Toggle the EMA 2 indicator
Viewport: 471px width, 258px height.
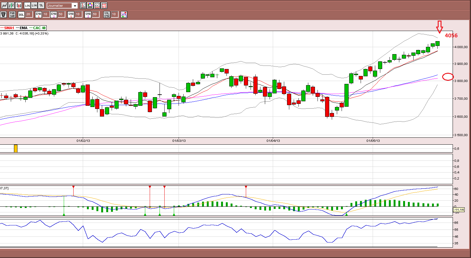(x=54, y=15)
